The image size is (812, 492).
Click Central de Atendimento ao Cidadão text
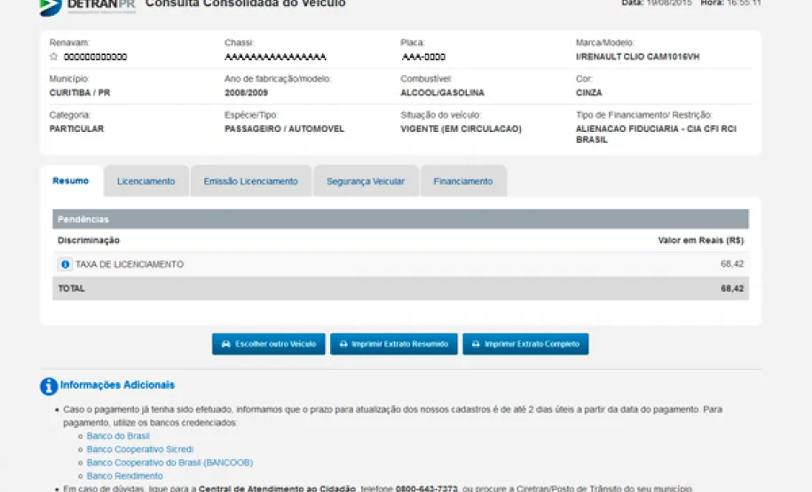pyautogui.click(x=277, y=488)
